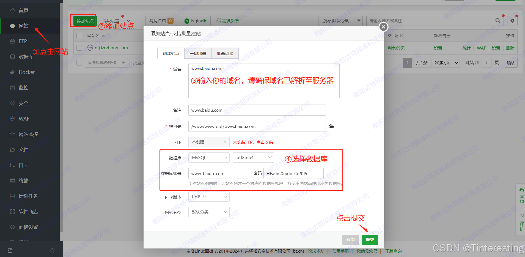Screen dimensions: 525x257
Task: Check the checkbox for djj.lzczhong.com
Action: [x=79, y=47]
